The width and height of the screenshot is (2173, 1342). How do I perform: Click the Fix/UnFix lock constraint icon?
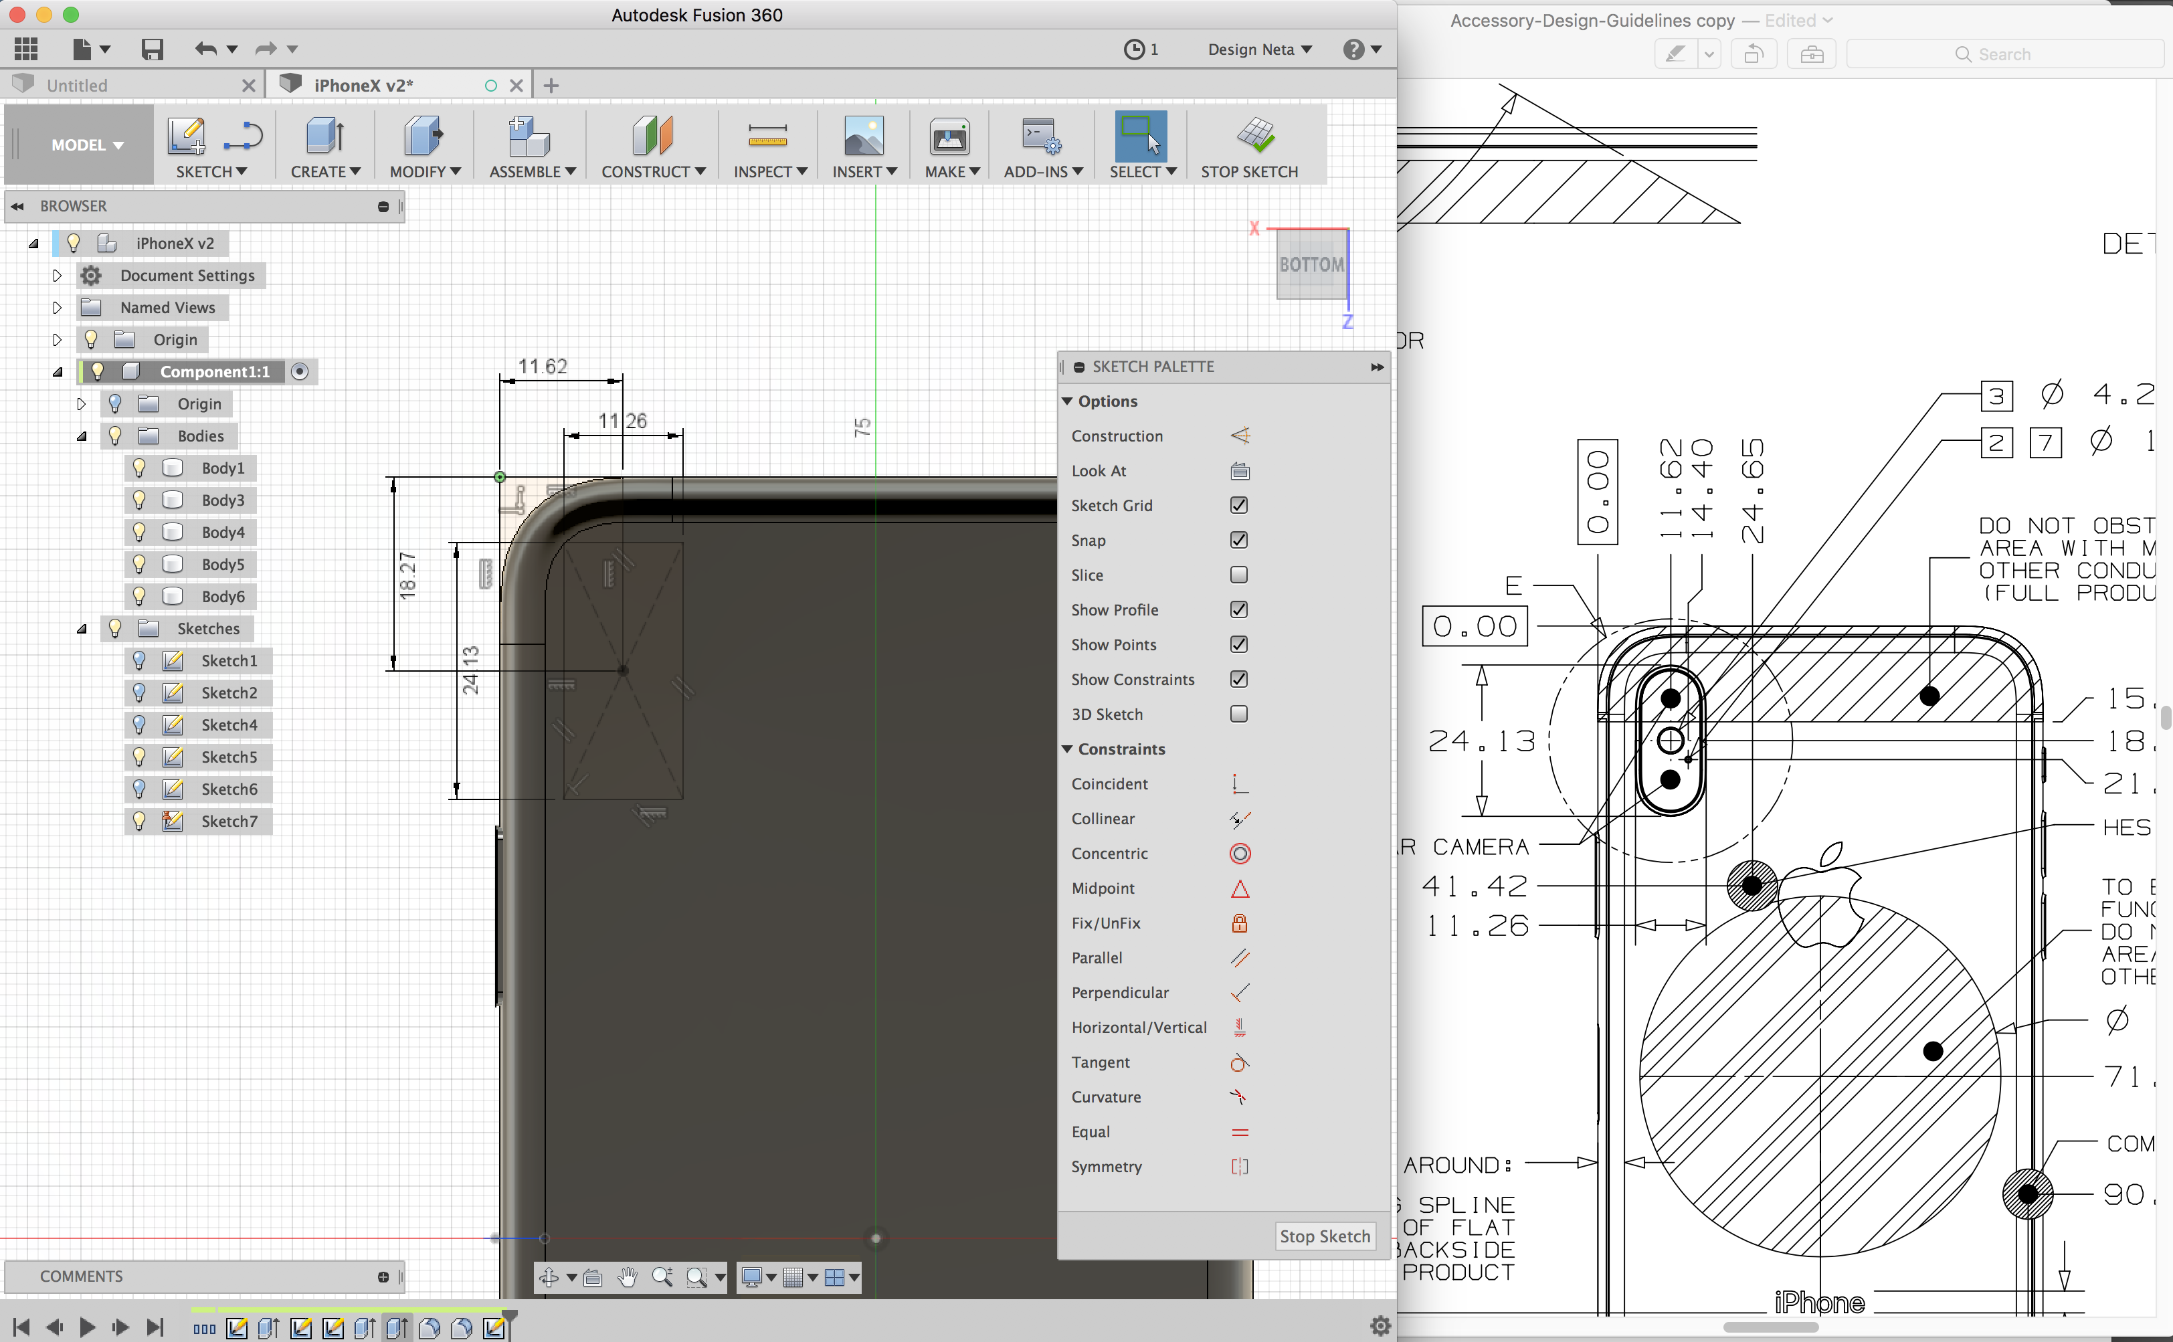(1239, 923)
